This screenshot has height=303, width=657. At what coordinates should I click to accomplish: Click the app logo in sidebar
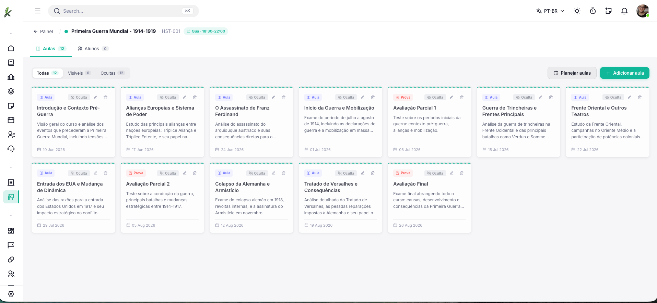click(x=8, y=12)
